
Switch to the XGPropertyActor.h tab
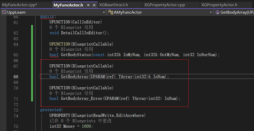tap(219, 5)
